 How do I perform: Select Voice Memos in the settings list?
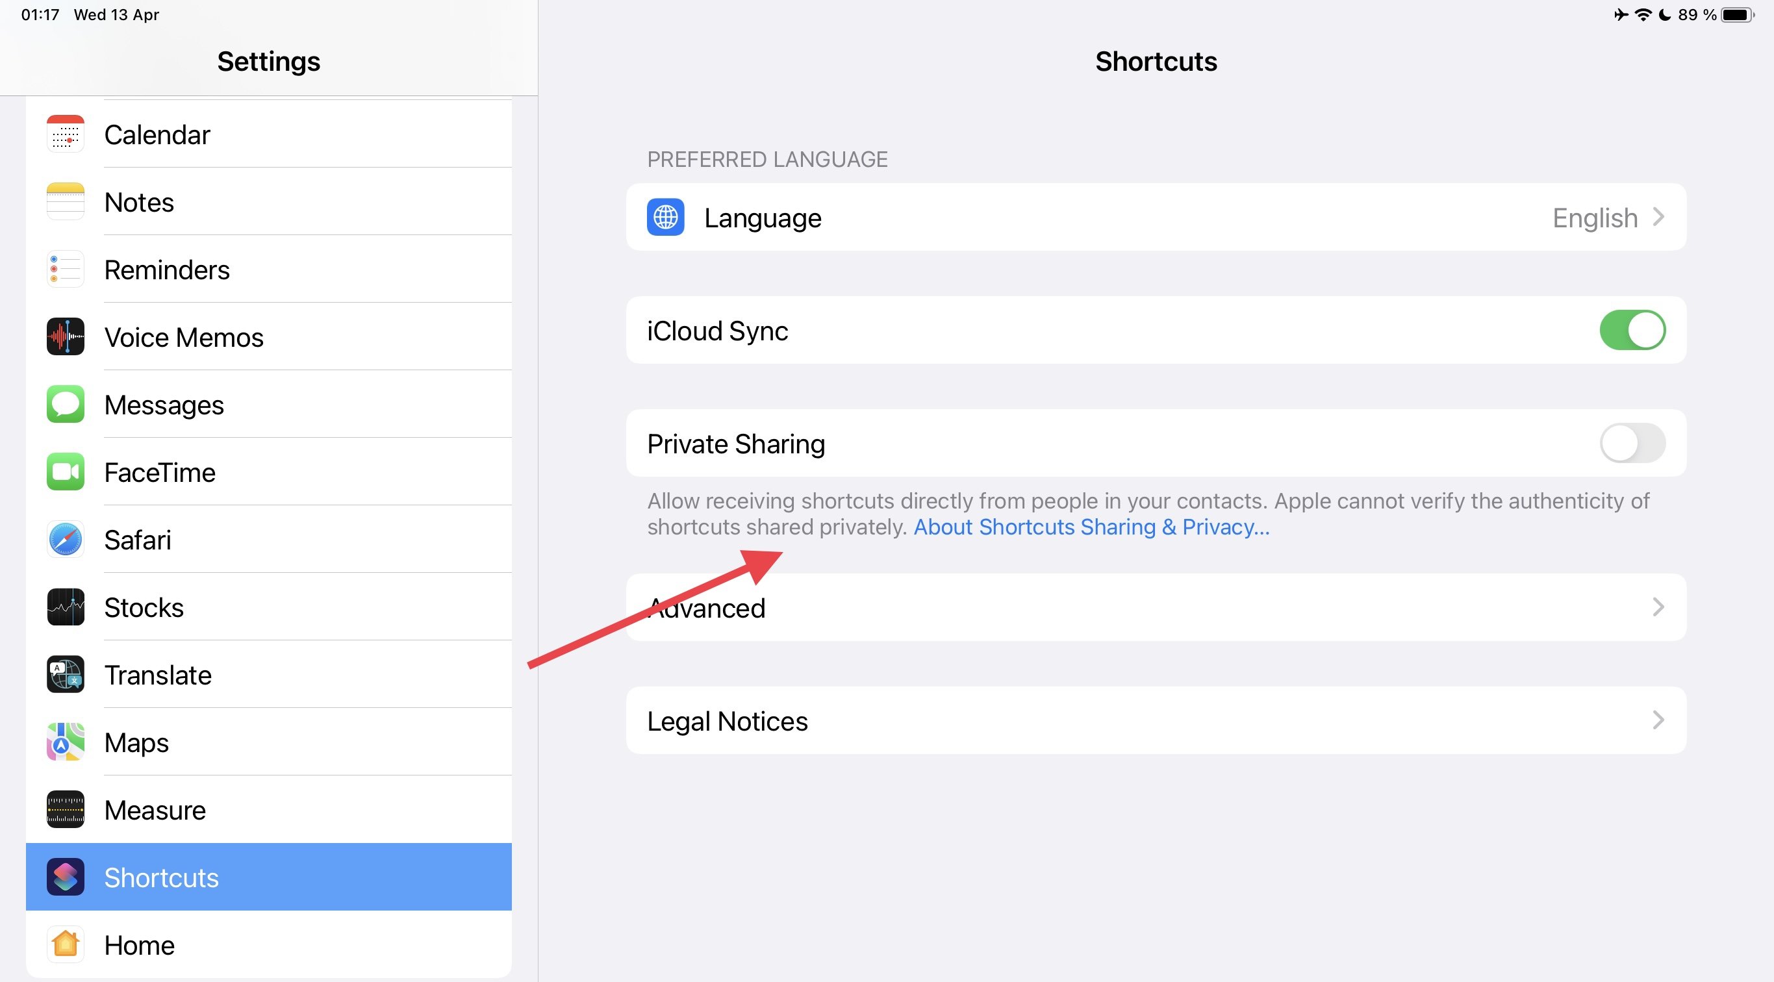pos(268,336)
